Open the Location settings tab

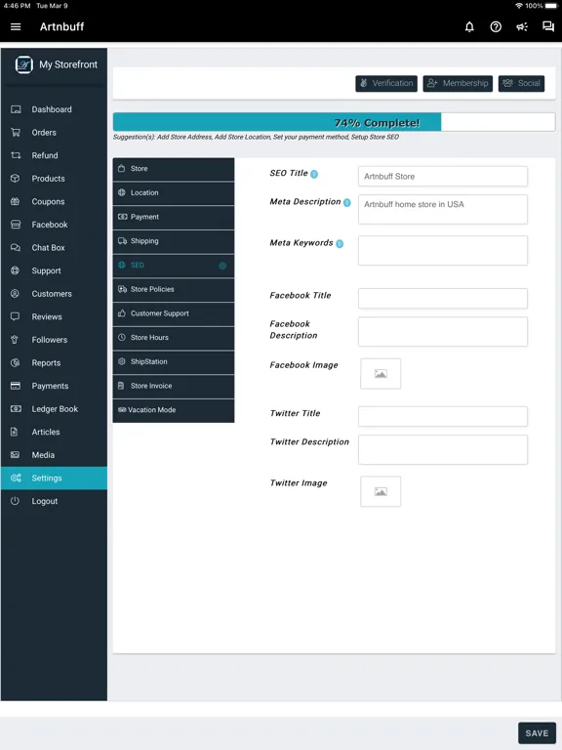(174, 192)
